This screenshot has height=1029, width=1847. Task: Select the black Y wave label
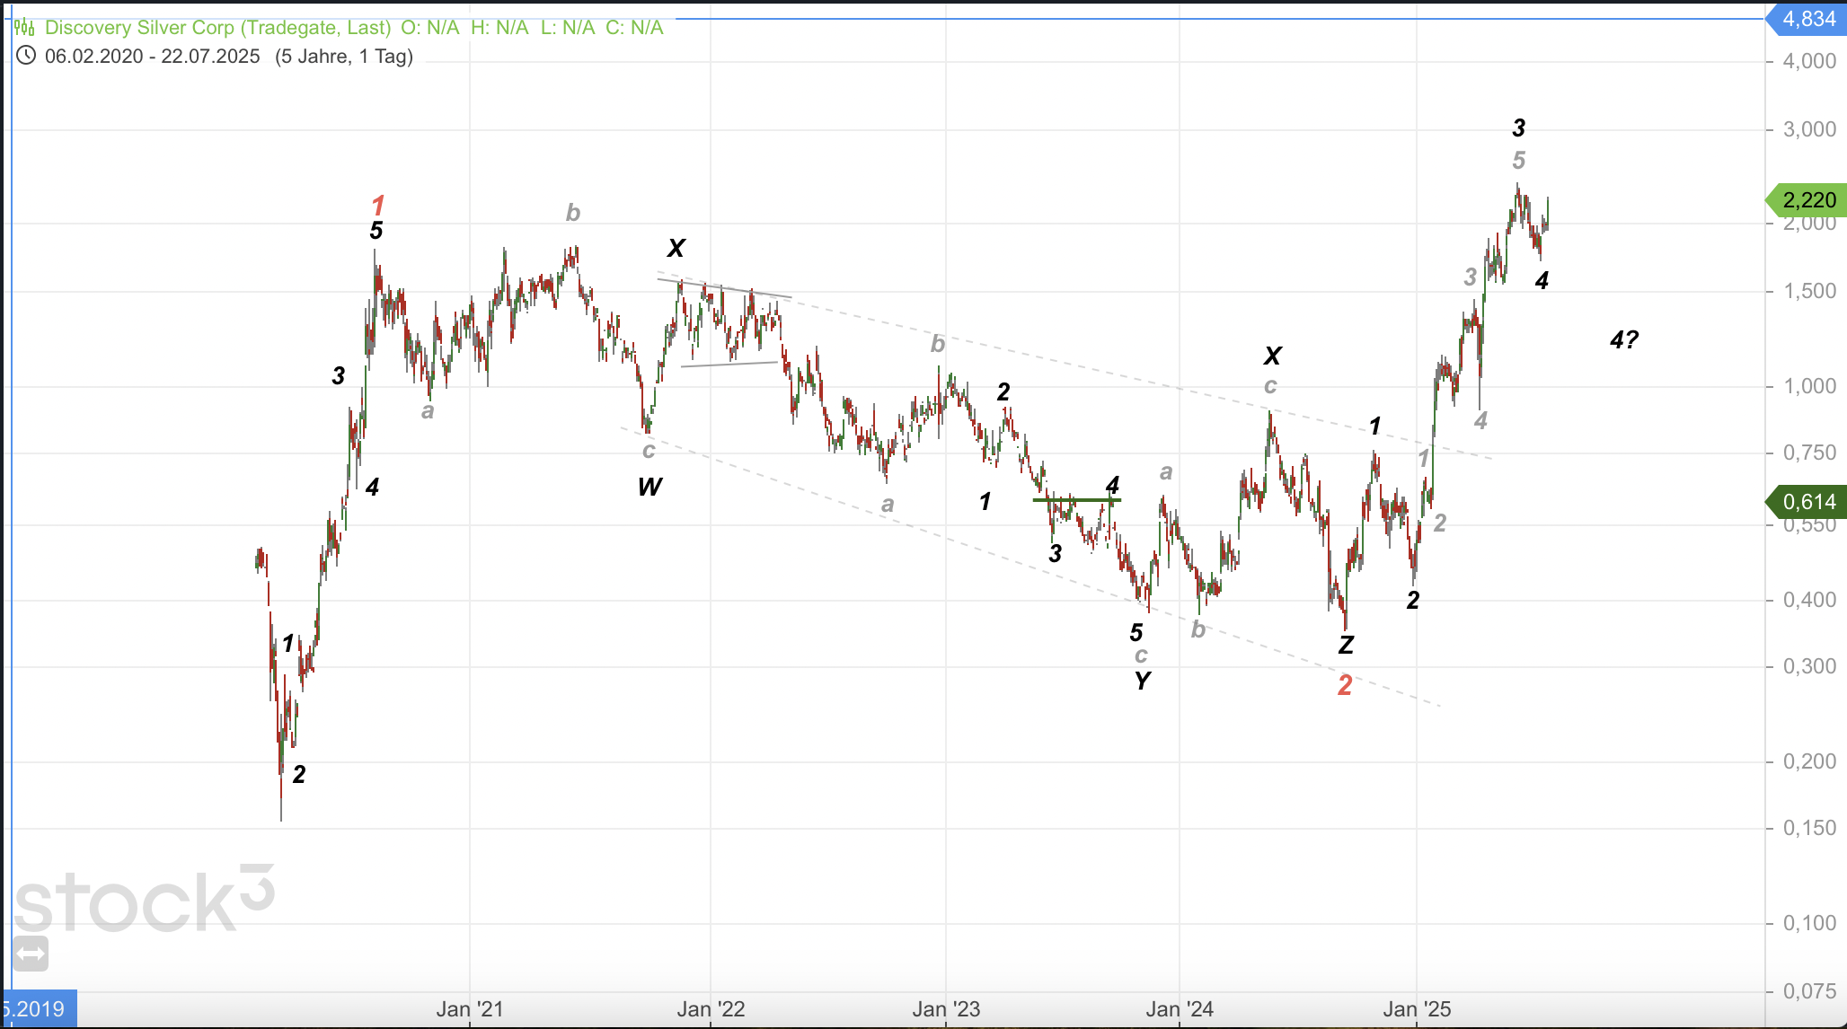[x=1142, y=681]
